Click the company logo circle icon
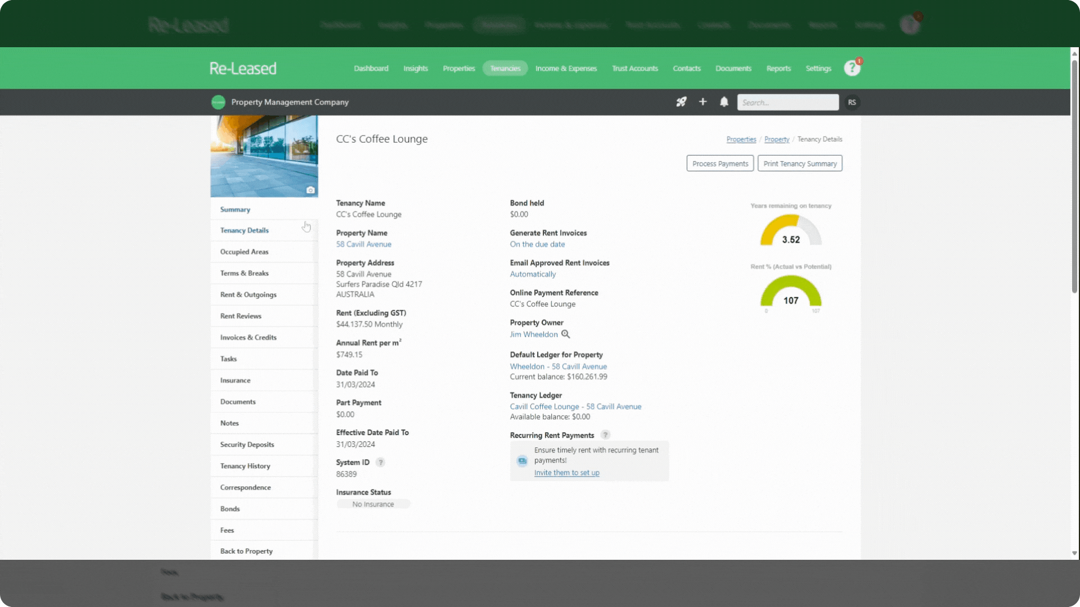 tap(218, 102)
